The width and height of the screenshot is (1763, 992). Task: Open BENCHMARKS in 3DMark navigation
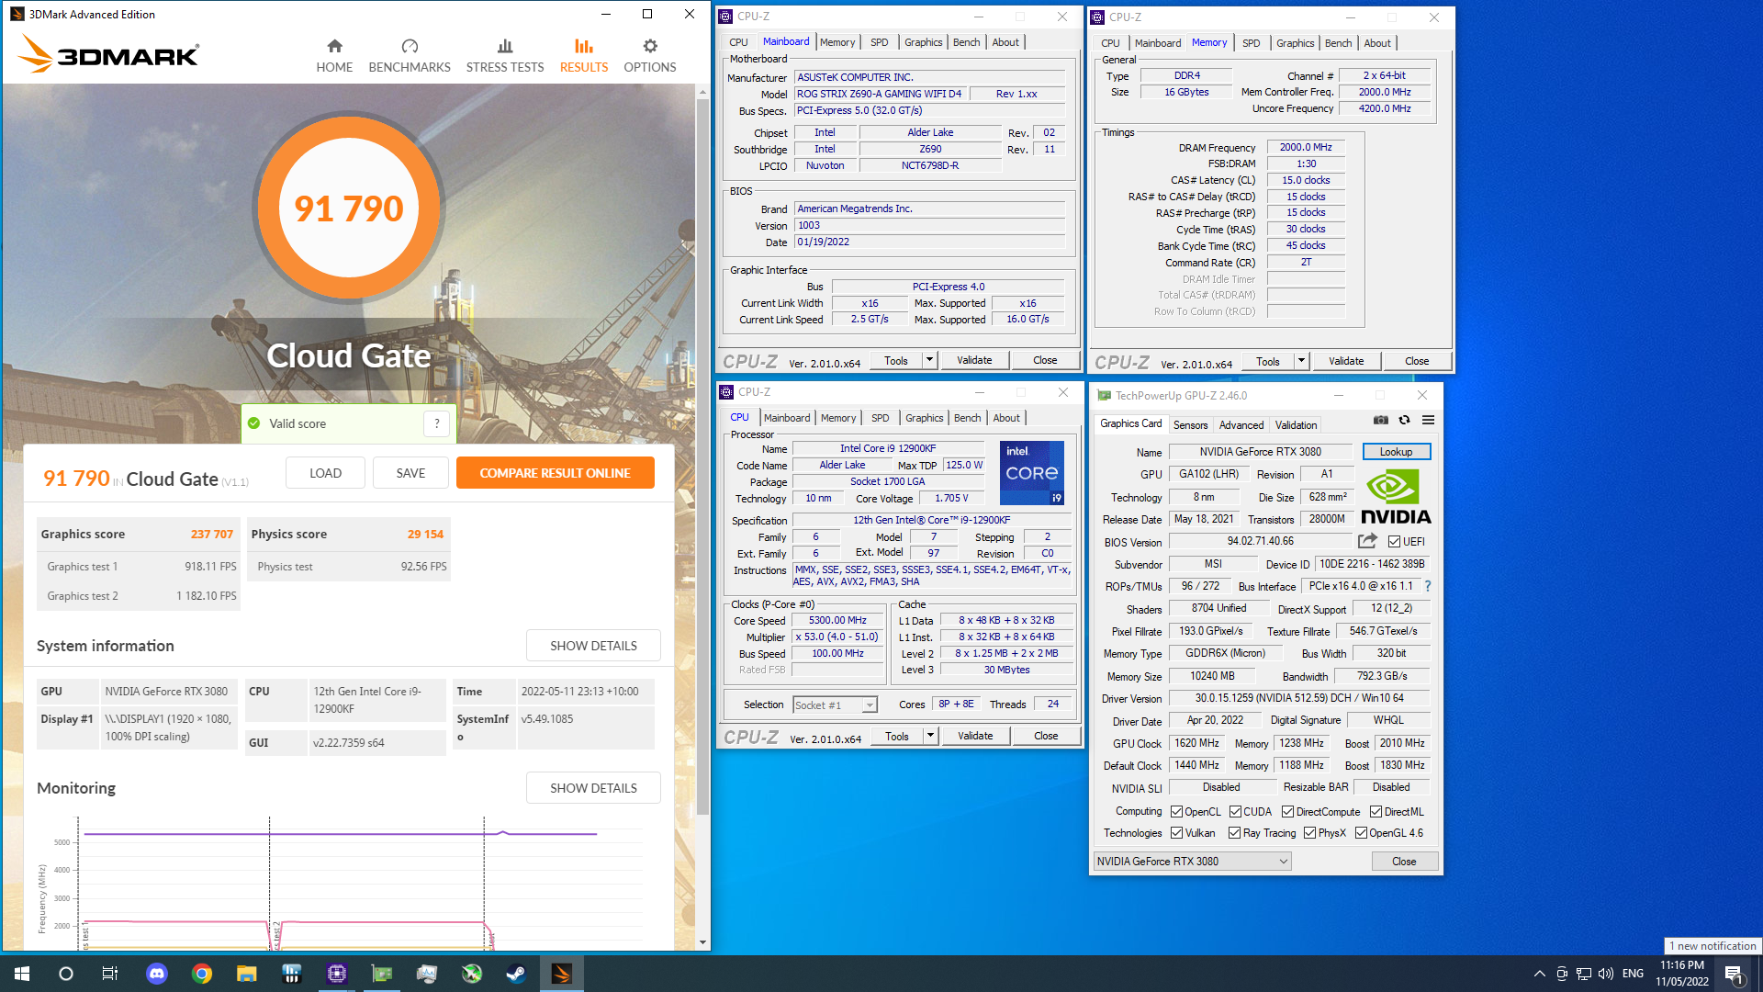pos(410,56)
